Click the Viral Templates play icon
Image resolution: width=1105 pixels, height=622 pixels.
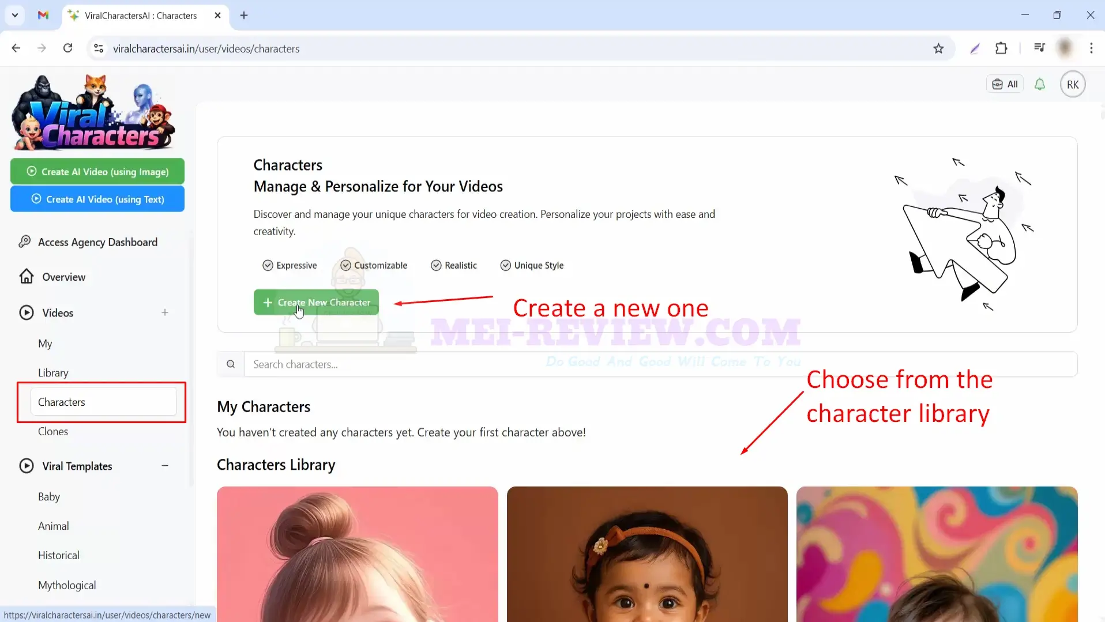(27, 466)
